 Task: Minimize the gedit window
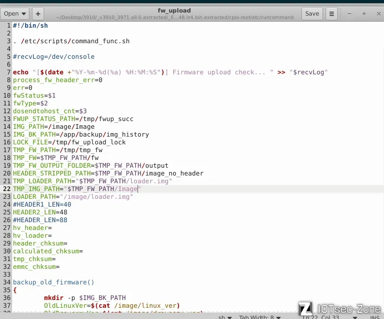tap(350, 13)
